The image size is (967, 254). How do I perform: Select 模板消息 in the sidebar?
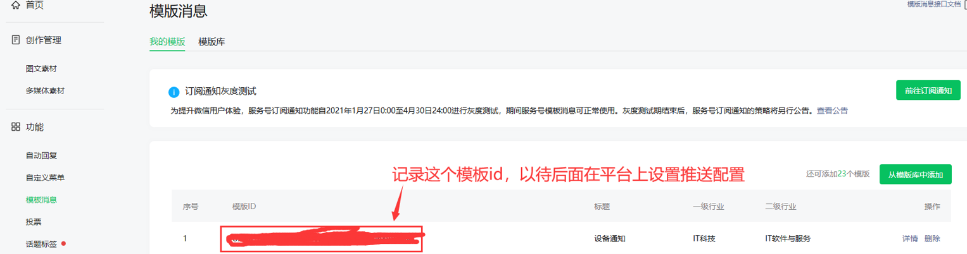click(41, 200)
